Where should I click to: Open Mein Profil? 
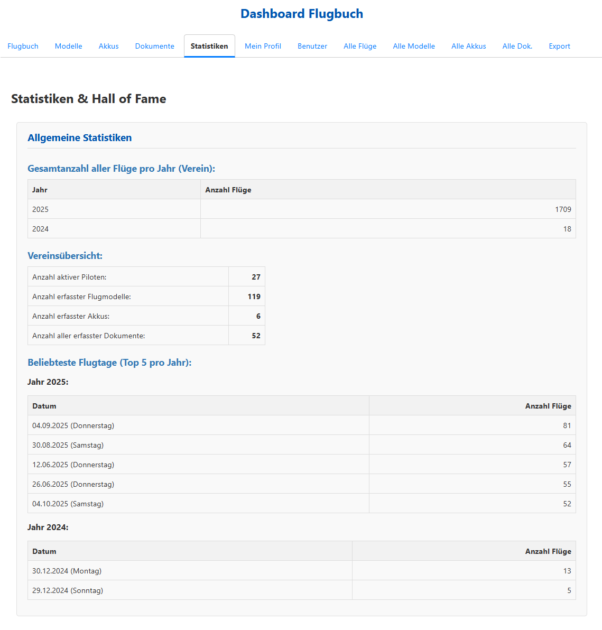[x=263, y=46]
